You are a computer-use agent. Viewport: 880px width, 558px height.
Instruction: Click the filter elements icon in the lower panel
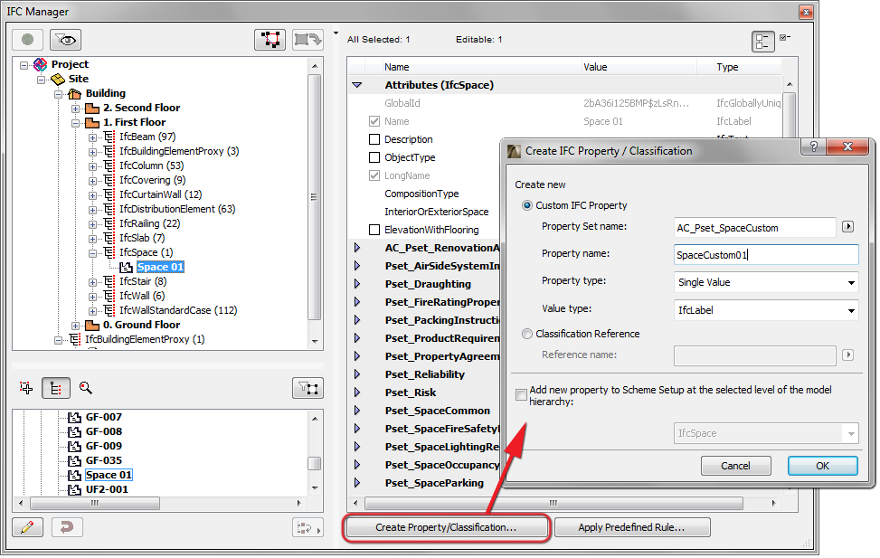(x=308, y=388)
